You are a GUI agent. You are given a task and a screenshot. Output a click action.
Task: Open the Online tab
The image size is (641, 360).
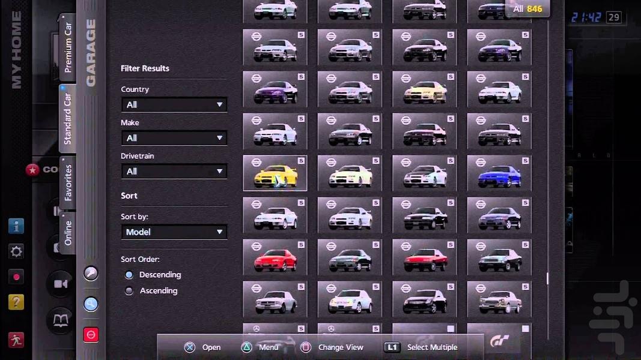tap(68, 233)
